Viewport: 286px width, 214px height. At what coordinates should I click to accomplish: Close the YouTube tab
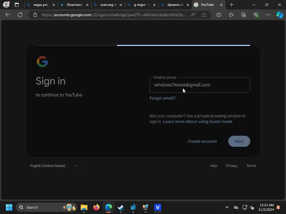tap(221, 5)
